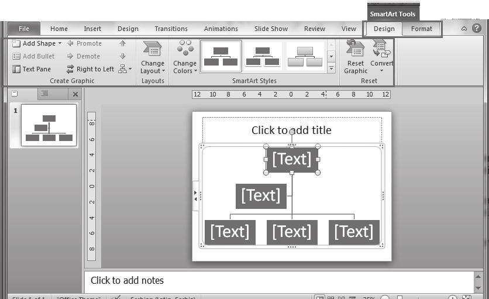Click the Add Shape icon
Screen dimensions: 489x299
pos(16,43)
